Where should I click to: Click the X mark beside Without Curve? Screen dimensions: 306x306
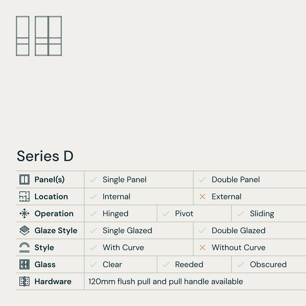tap(202, 248)
